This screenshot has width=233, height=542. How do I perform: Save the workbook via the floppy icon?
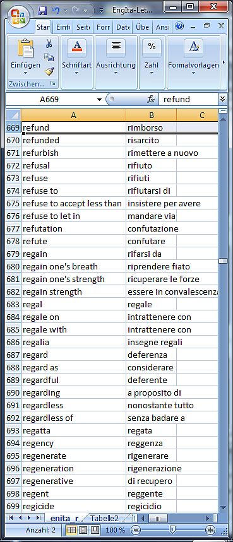(x=42, y=10)
